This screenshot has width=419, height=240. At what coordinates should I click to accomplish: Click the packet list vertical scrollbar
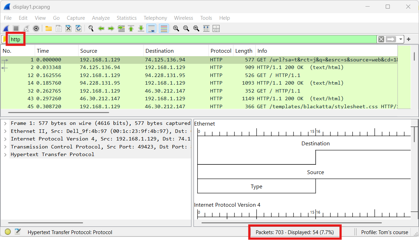coord(414,56)
